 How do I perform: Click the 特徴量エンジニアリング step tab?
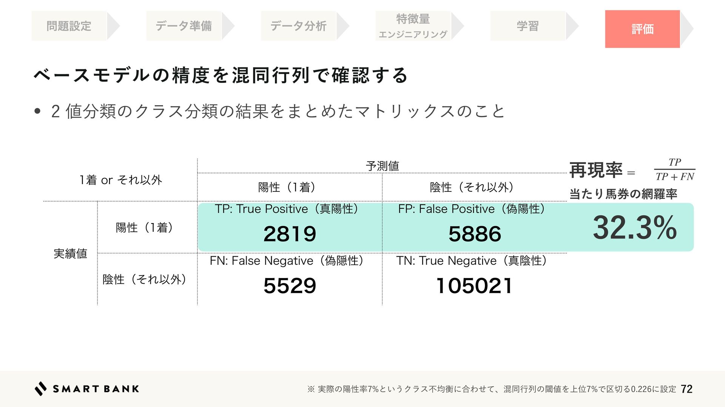(413, 26)
